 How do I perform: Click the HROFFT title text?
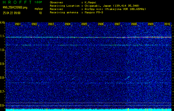point(17,2)
